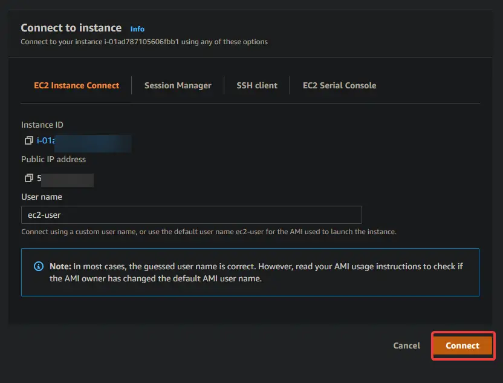The height and width of the screenshot is (383, 503).
Task: Click the User name label above the field
Action: [x=41, y=197]
